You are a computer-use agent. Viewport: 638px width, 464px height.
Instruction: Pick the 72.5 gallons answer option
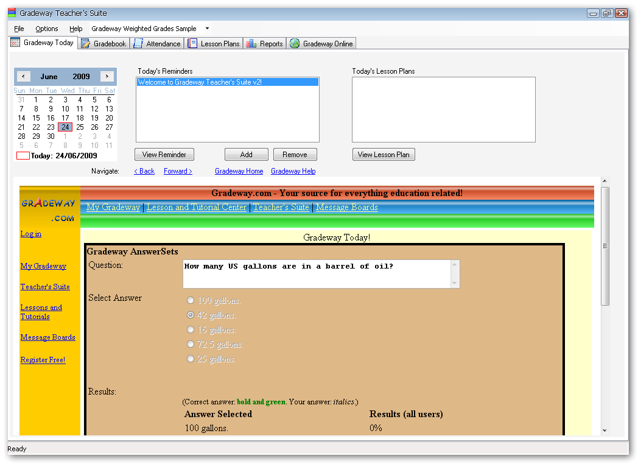pyautogui.click(x=191, y=345)
